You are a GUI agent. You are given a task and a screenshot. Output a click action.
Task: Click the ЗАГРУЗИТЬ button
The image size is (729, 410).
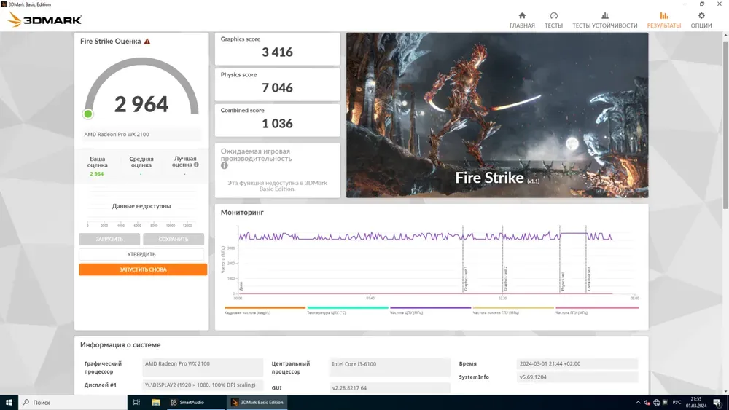(x=110, y=239)
